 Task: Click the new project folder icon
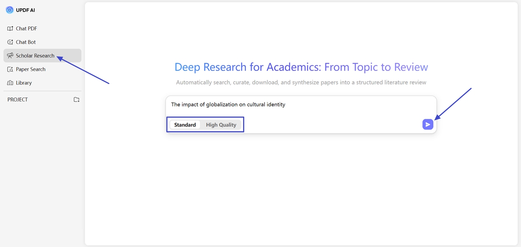pyautogui.click(x=76, y=99)
